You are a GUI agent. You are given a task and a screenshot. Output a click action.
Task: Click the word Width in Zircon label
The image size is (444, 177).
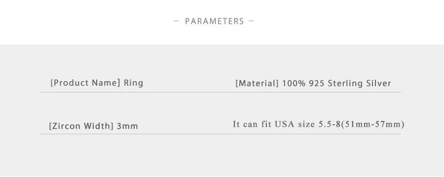(x=98, y=126)
